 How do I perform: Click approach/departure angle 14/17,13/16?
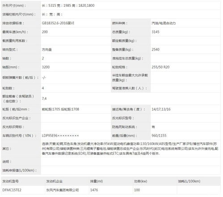pos(161,109)
